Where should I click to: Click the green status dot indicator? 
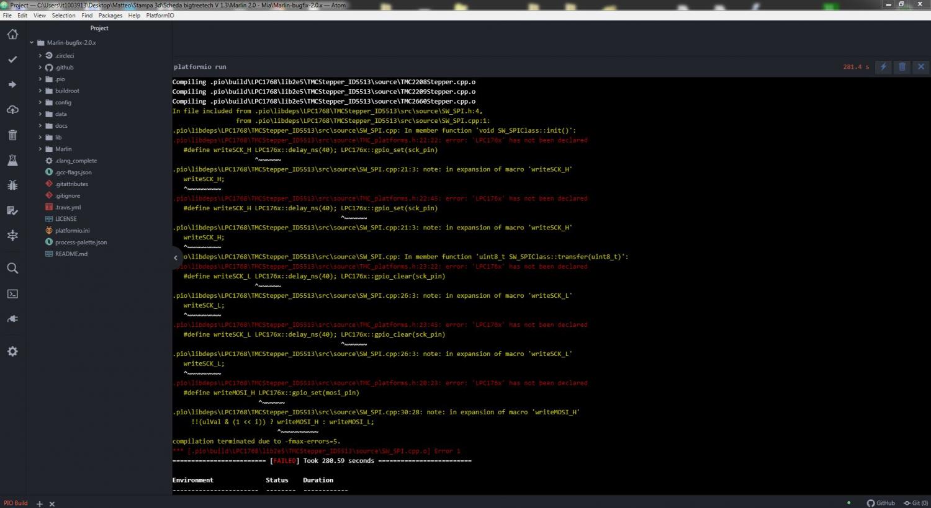tap(848, 503)
